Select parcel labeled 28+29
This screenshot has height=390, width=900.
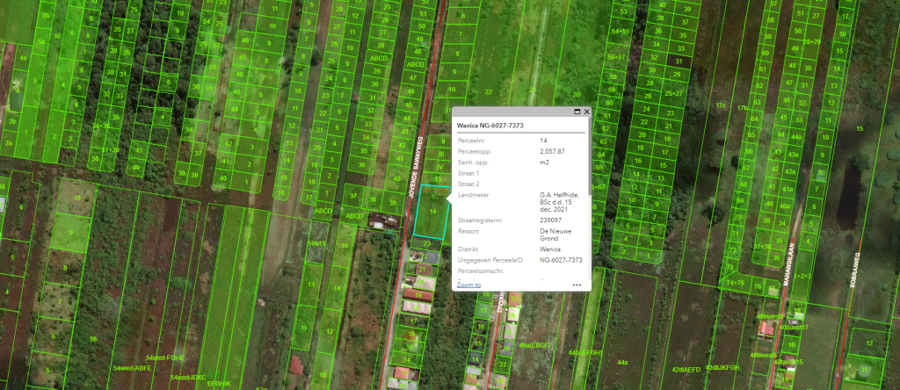click(x=812, y=41)
